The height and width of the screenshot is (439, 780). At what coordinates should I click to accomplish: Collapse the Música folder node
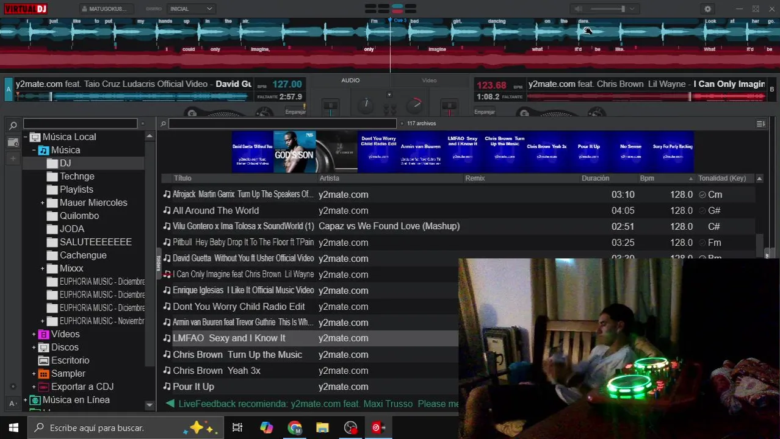[x=34, y=151]
